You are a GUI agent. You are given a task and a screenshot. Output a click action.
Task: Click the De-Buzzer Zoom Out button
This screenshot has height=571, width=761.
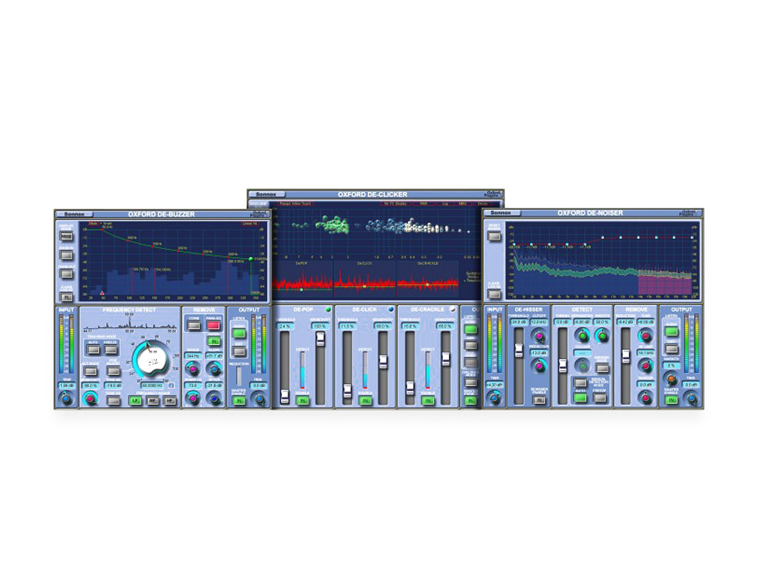pyautogui.click(x=66, y=274)
